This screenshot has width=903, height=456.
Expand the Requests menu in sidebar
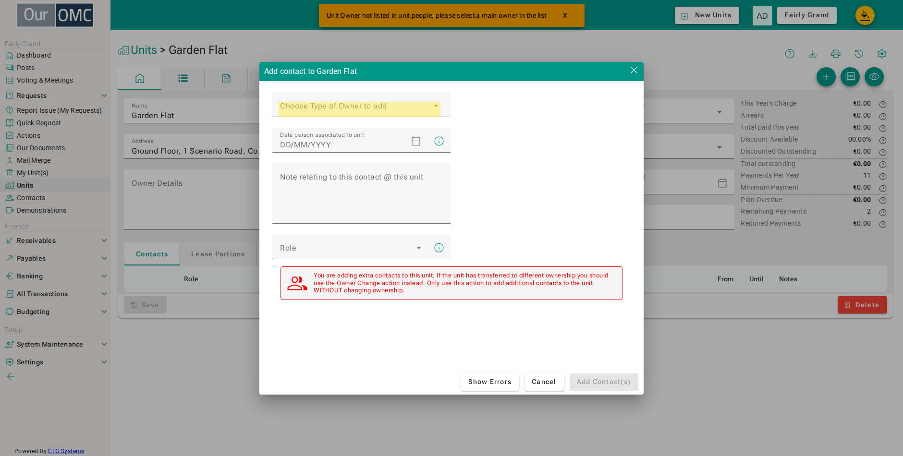[55, 96]
